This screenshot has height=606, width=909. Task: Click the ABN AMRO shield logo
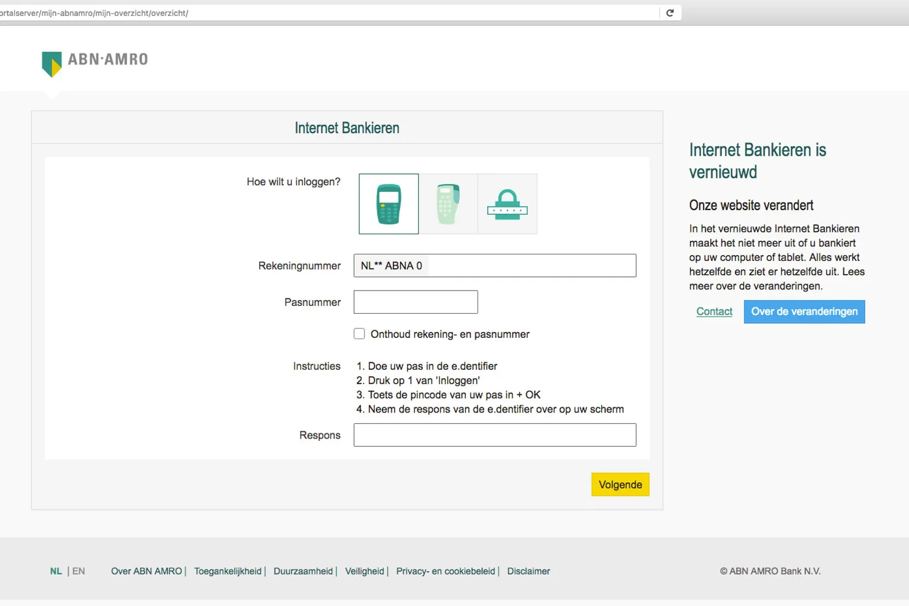52,64
